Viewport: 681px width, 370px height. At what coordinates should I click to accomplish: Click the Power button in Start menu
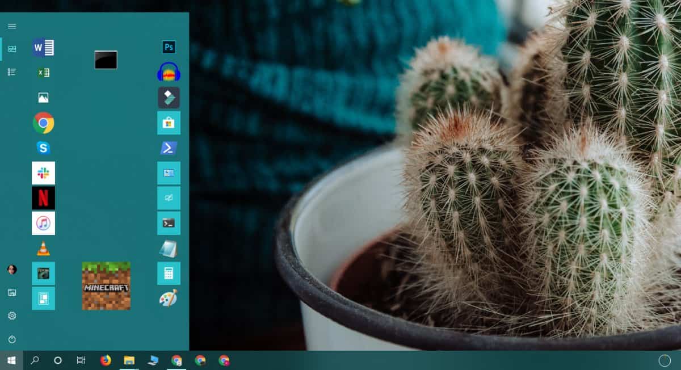coord(12,339)
